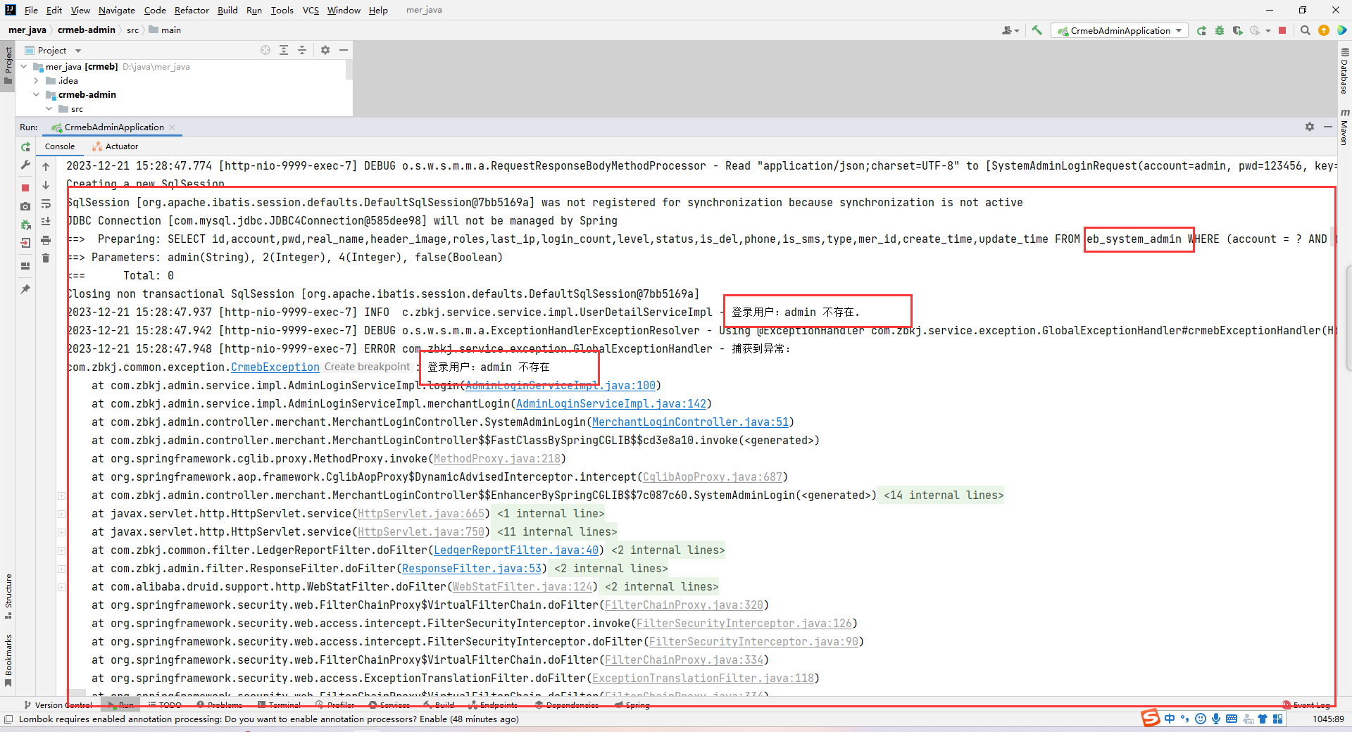Click the down arrow stack trace icon
Viewport: 1352px width, 732px height.
pos(46,185)
